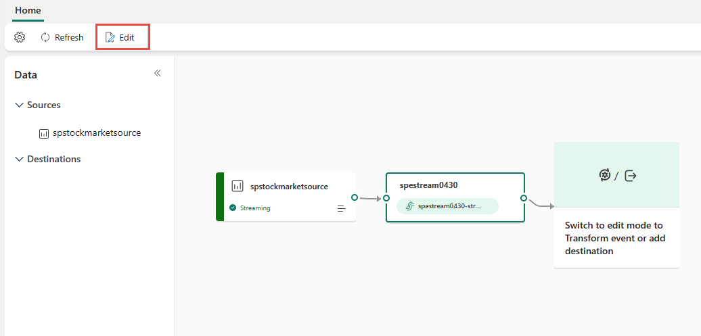Switch to the Home tab
This screenshot has width=701, height=336.
(28, 10)
